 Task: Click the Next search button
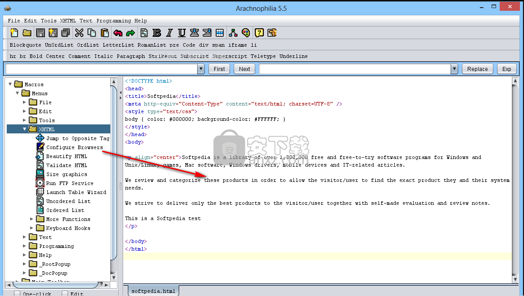point(244,69)
